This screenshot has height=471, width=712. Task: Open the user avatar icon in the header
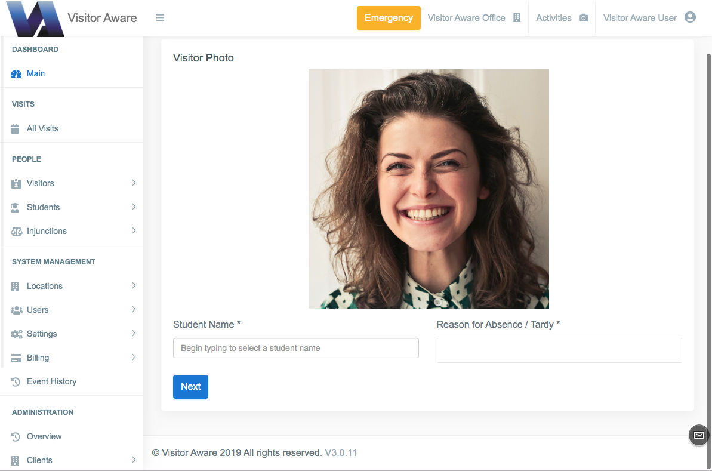(690, 17)
